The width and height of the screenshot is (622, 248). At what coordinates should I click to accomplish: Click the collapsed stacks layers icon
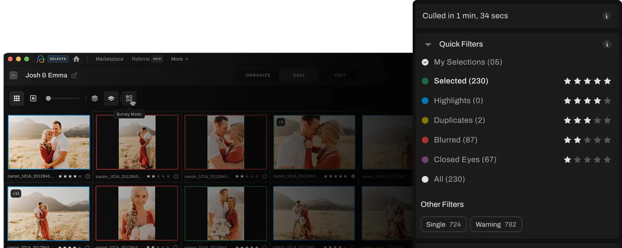point(111,98)
